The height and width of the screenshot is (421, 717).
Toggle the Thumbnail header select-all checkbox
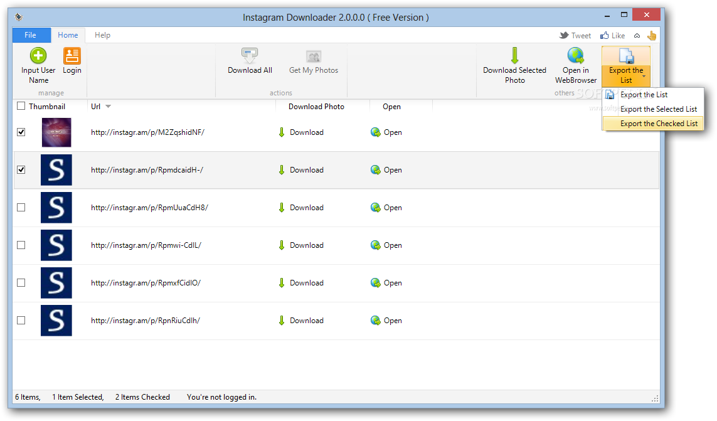coord(21,106)
